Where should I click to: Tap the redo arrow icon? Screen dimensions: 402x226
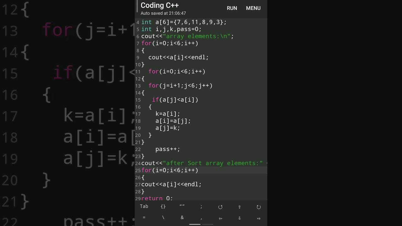[259, 207]
